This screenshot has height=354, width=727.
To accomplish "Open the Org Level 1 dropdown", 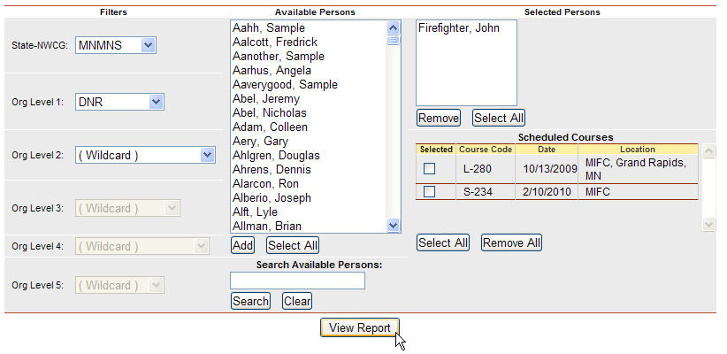I will click(x=119, y=102).
